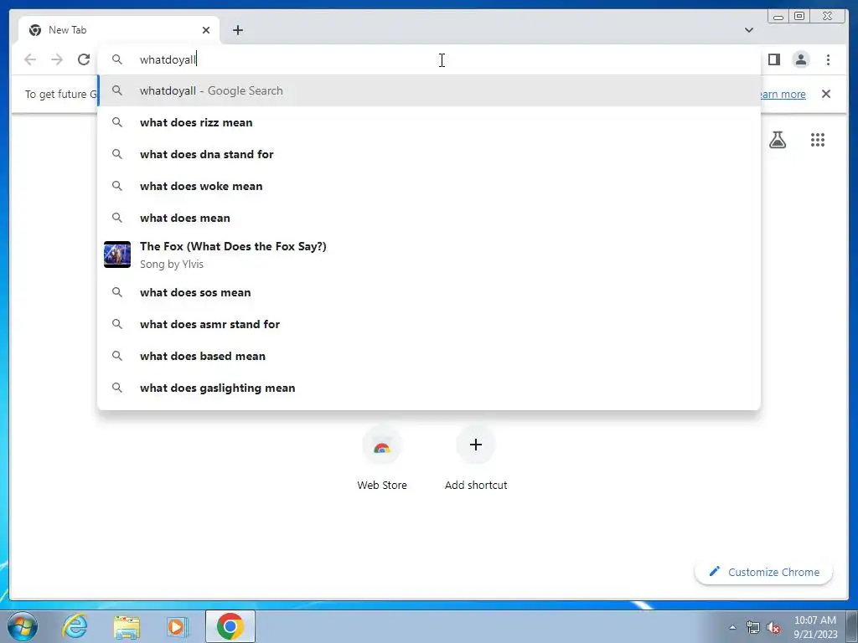Viewport: 858px width, 643px height.
Task: Select suggestion what does asmr stand for
Action: pyautogui.click(x=429, y=324)
